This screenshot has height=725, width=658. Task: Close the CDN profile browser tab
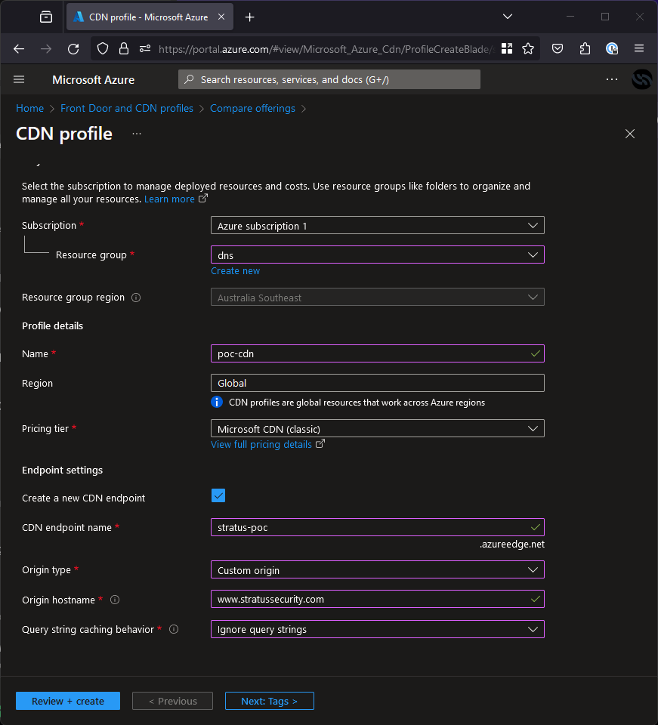[221, 17]
